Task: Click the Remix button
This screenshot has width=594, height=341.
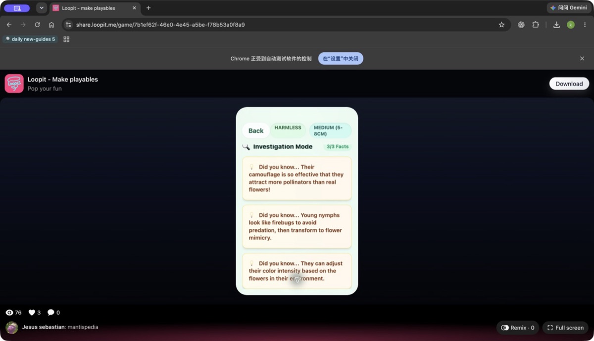Action: coord(518,328)
